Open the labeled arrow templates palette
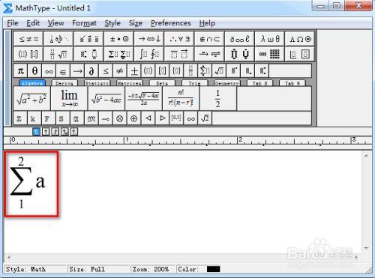This screenshot has height=278, width=375. (209, 54)
